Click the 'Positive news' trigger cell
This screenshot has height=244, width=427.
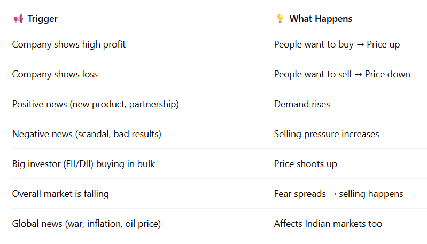coord(96,104)
